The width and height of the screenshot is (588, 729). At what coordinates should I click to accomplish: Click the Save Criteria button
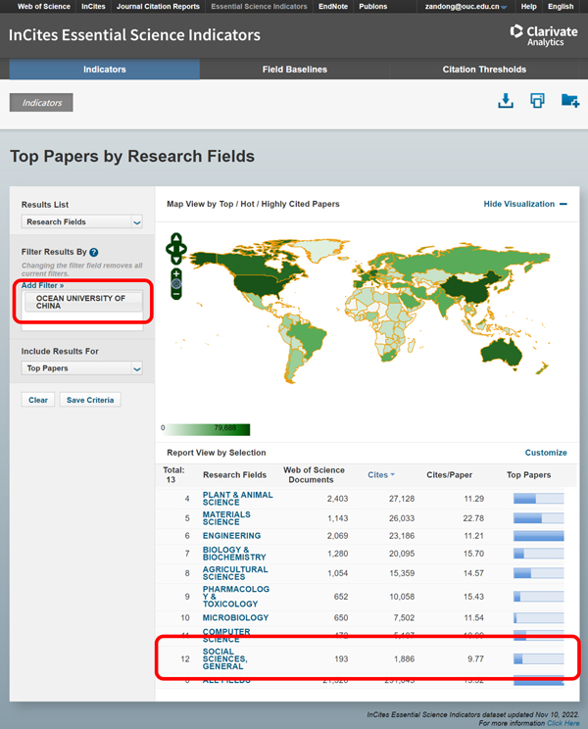[90, 400]
